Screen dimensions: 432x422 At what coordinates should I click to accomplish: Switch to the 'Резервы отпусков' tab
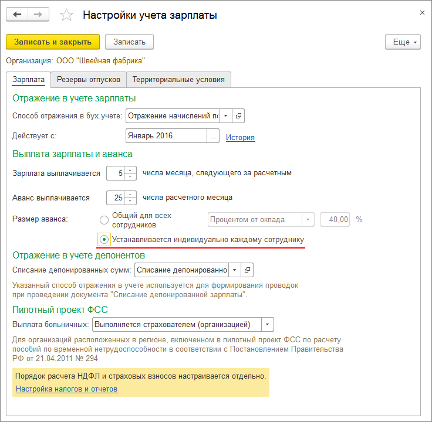pyautogui.click(x=89, y=79)
